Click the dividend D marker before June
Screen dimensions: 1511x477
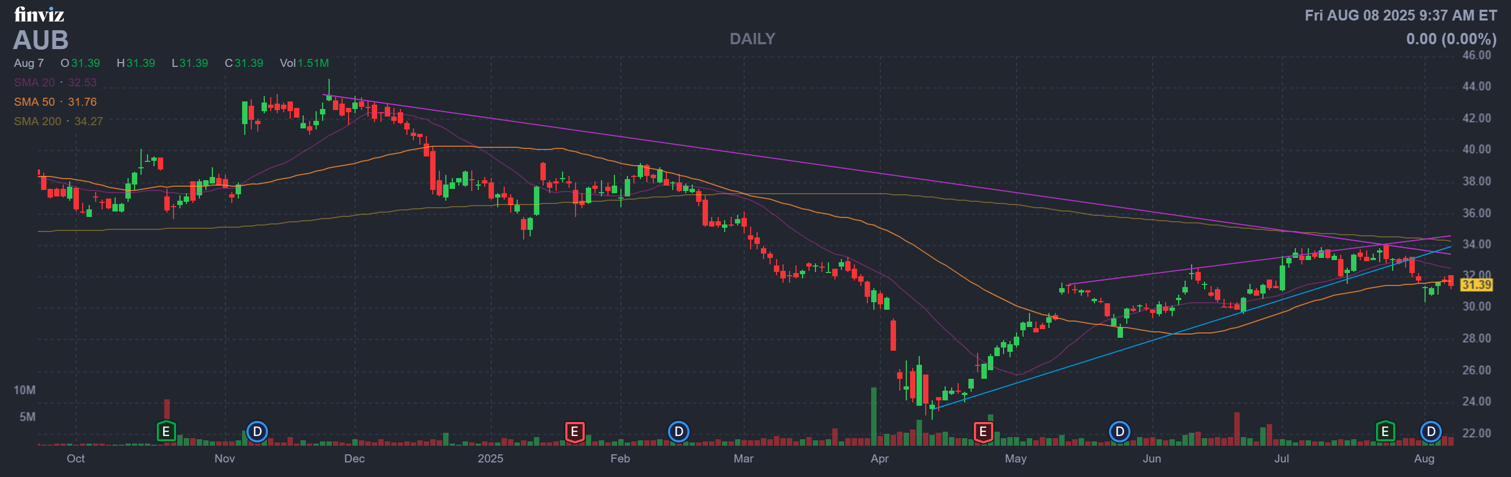pyautogui.click(x=1120, y=432)
